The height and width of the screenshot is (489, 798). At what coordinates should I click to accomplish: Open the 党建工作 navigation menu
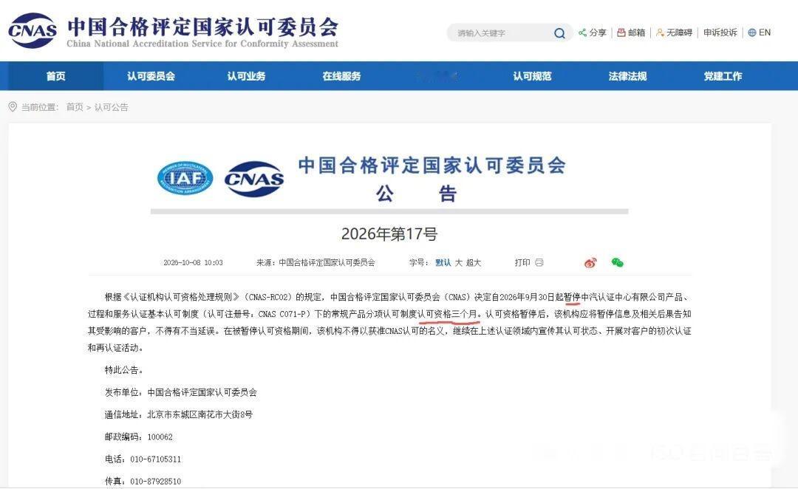[x=723, y=76]
